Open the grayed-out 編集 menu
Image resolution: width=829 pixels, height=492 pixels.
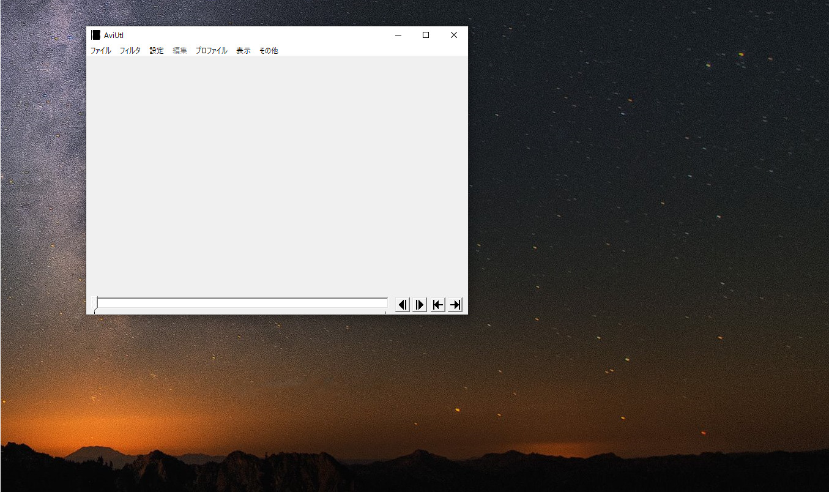(180, 51)
